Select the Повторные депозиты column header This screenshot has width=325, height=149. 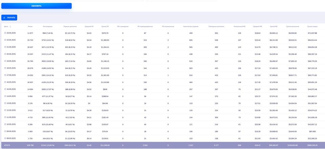[x=216, y=26]
